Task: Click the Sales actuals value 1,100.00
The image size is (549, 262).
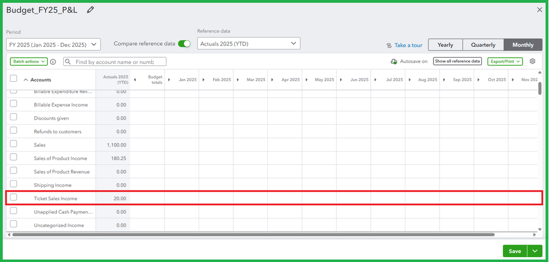Action: (x=117, y=145)
